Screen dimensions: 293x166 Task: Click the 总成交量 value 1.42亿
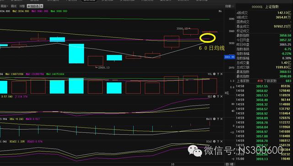click(286, 63)
